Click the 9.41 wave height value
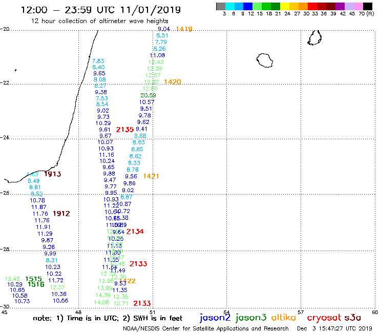The width and height of the screenshot is (379, 333). click(x=141, y=129)
